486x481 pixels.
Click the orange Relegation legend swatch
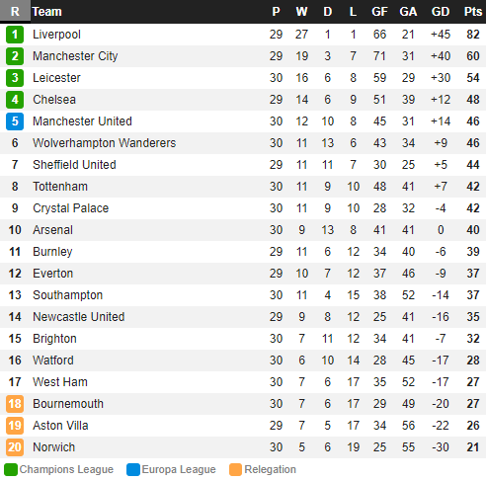pos(235,469)
